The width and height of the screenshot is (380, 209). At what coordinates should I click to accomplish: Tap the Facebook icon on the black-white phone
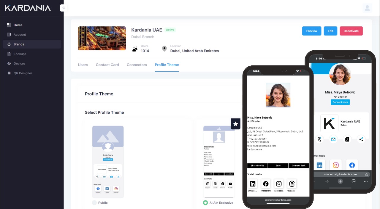(x=266, y=184)
